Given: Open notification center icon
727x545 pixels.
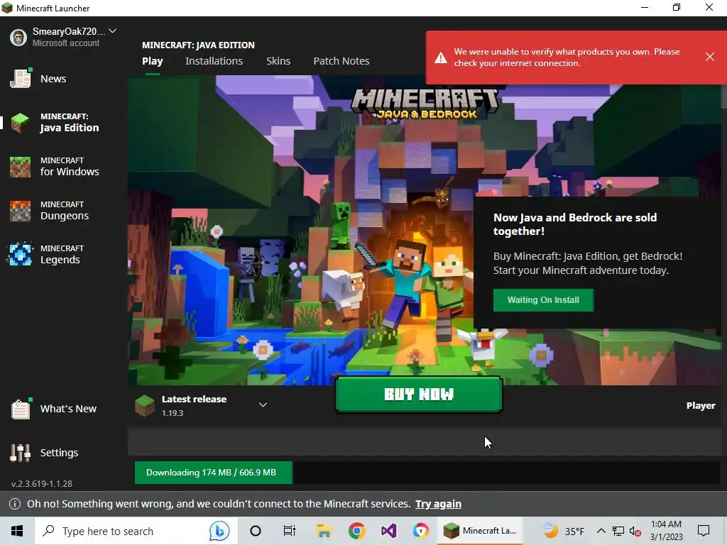Looking at the screenshot, I should point(704,531).
